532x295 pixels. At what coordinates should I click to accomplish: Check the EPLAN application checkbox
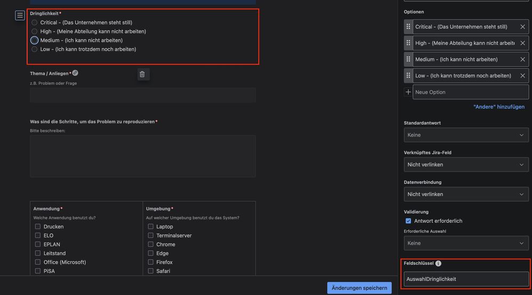[38, 244]
